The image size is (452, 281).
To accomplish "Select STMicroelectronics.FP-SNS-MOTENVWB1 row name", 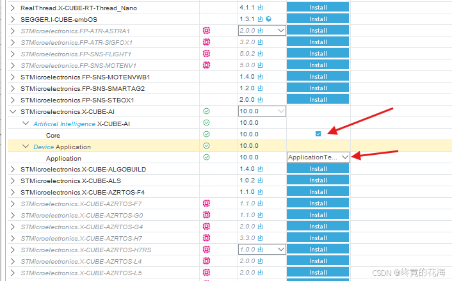I will point(85,77).
